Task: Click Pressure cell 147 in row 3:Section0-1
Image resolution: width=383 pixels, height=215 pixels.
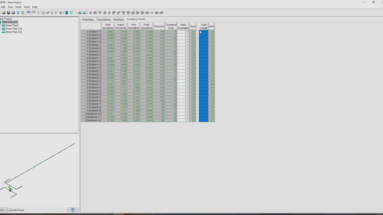Action: pyautogui.click(x=159, y=84)
